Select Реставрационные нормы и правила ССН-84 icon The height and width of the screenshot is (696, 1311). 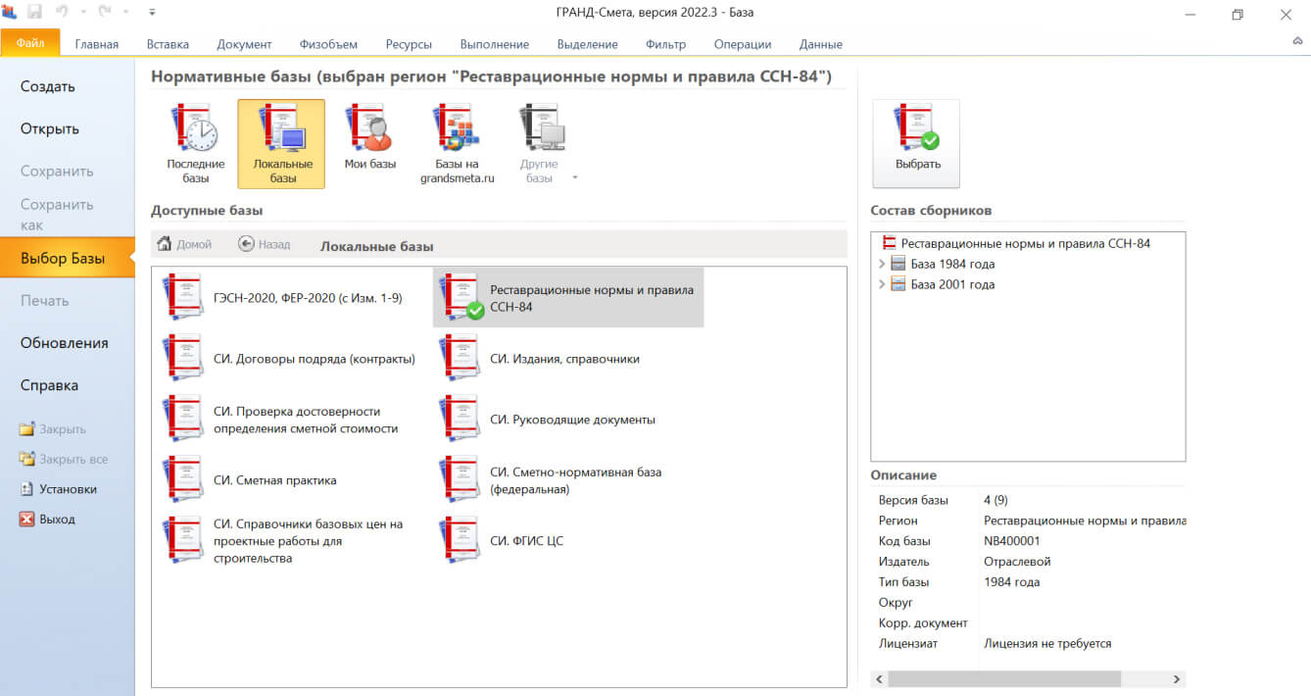(x=461, y=297)
